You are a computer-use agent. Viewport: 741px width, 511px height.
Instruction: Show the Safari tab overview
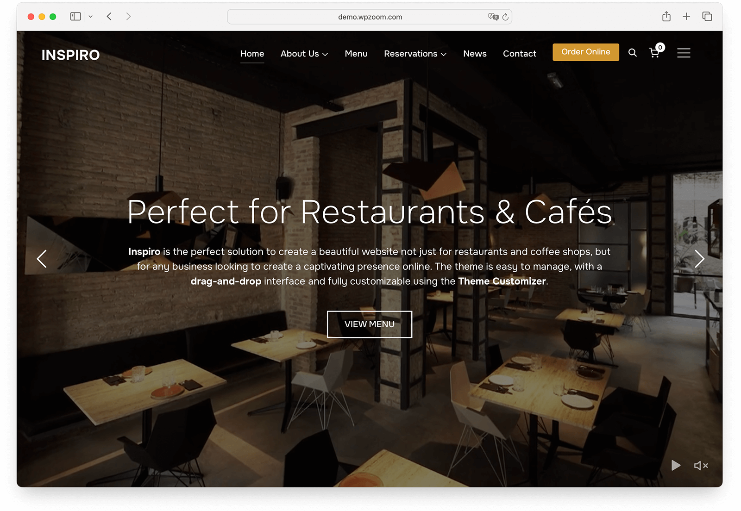(x=707, y=17)
